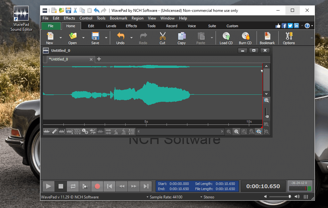
Task: Click the vertical zoom magnifier above the zoom slider
Action: pos(266,100)
